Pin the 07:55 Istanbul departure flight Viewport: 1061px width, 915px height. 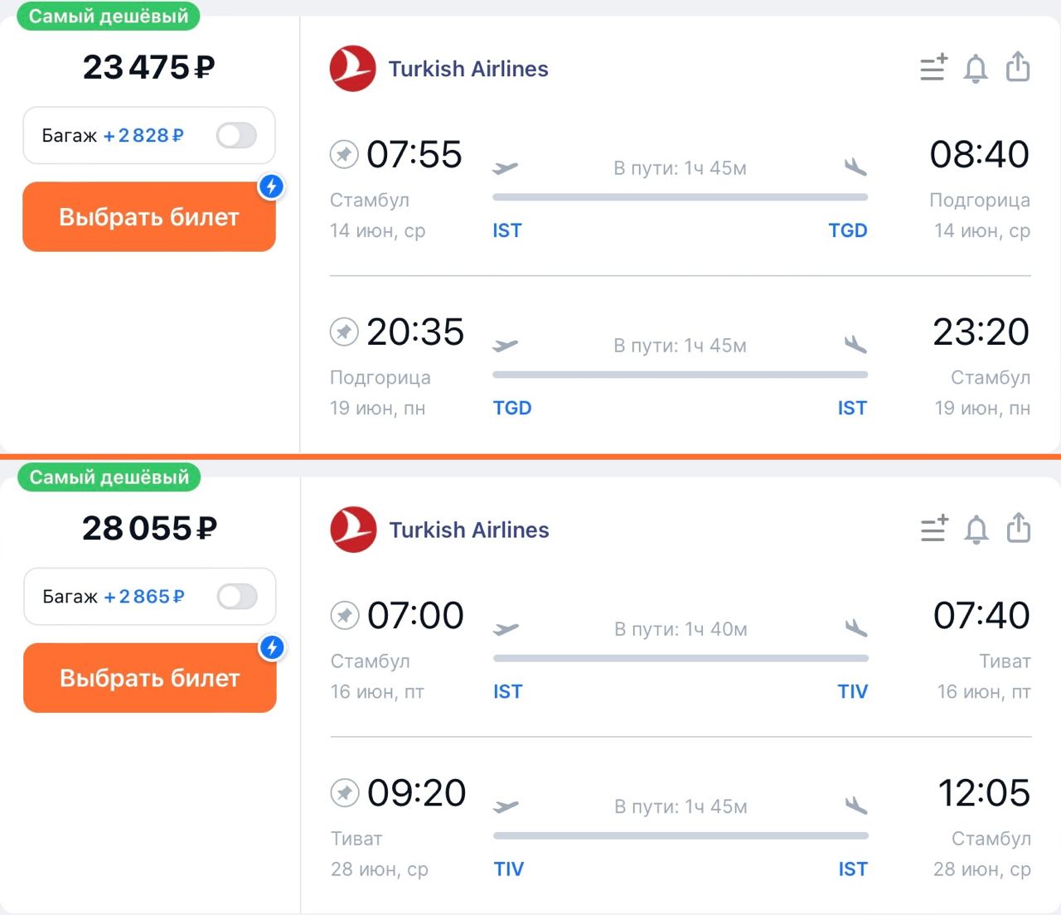[x=344, y=154]
